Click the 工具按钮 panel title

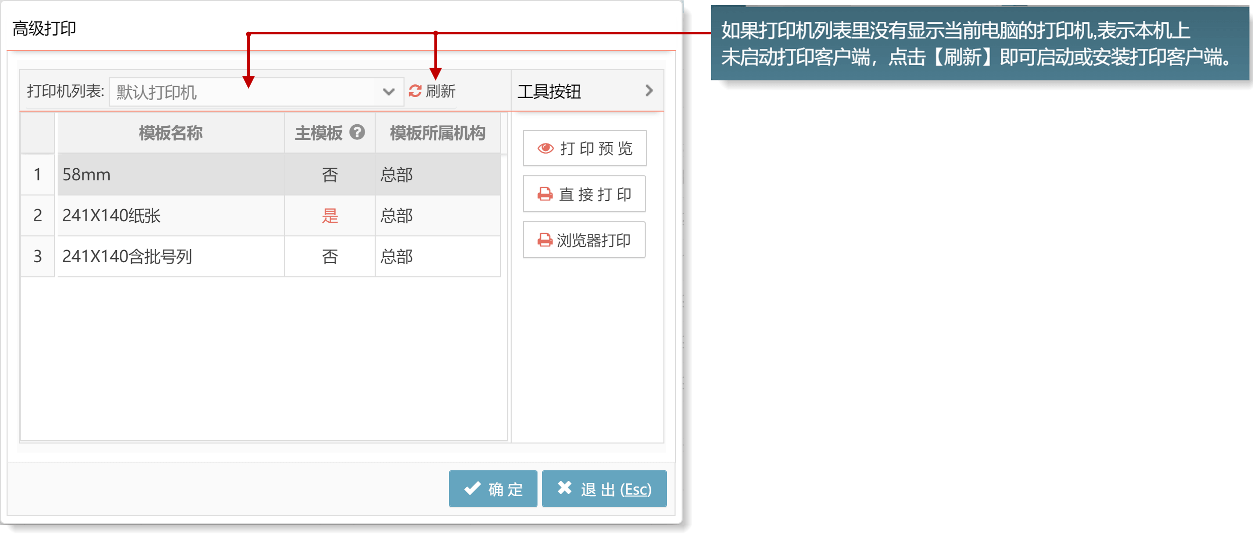[549, 92]
